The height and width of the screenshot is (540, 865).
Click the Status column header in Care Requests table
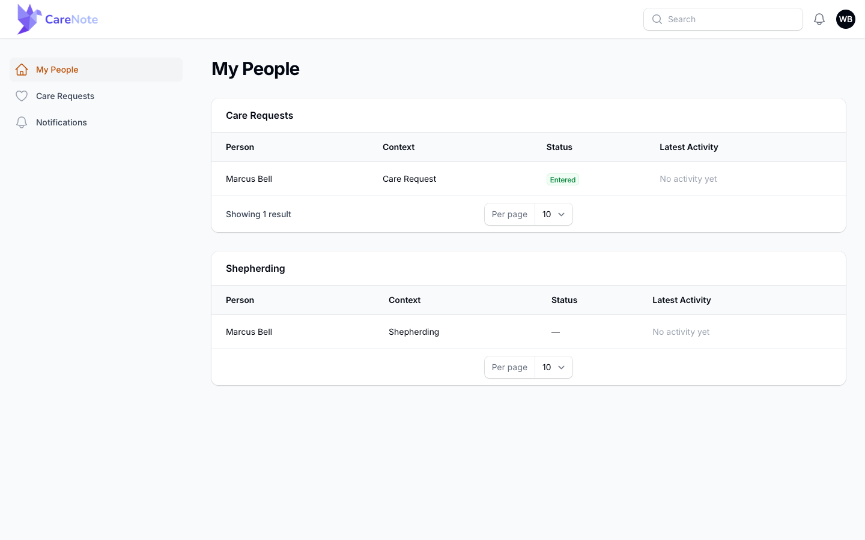559,147
